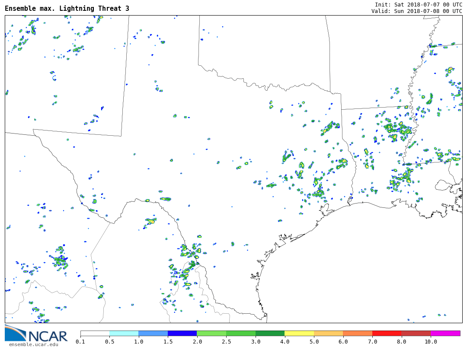The width and height of the screenshot is (467, 350).
Task: Click the colorbar label '7.0'
Action: (372, 342)
